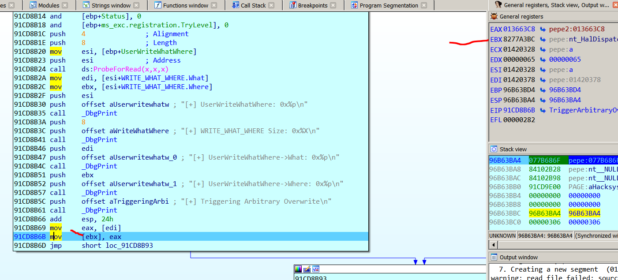618x280 pixels.
Task: Click the bug icon of General registers
Action: tap(494, 16)
